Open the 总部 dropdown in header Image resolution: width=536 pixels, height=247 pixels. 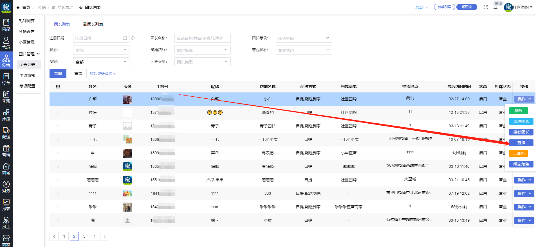[x=421, y=7]
